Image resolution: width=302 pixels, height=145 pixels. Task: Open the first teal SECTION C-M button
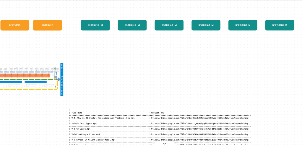[x=95, y=25]
